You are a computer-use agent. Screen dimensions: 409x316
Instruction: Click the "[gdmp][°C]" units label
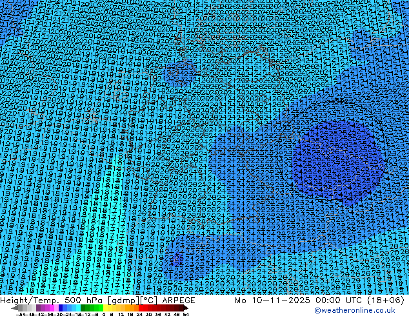point(133,301)
